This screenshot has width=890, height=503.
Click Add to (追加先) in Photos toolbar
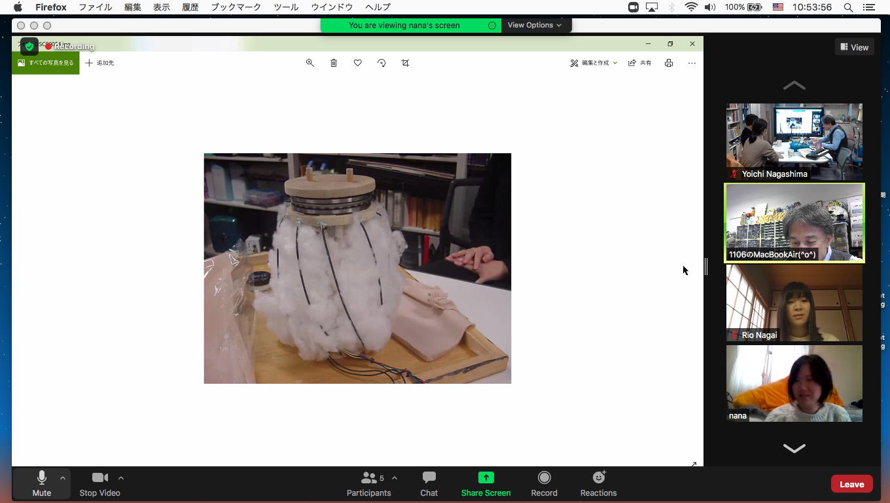[x=100, y=63]
